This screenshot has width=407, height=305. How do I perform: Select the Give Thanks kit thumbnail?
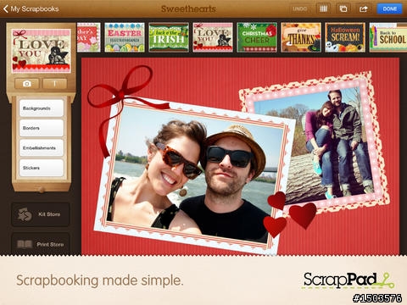pyautogui.click(x=301, y=37)
